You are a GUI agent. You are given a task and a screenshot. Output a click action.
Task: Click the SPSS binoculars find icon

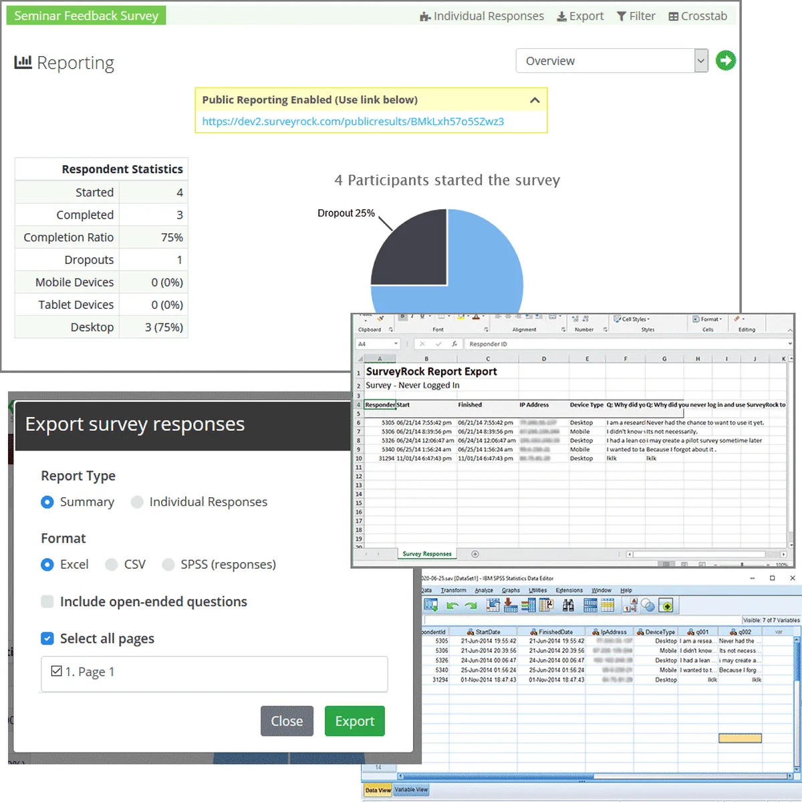568,606
